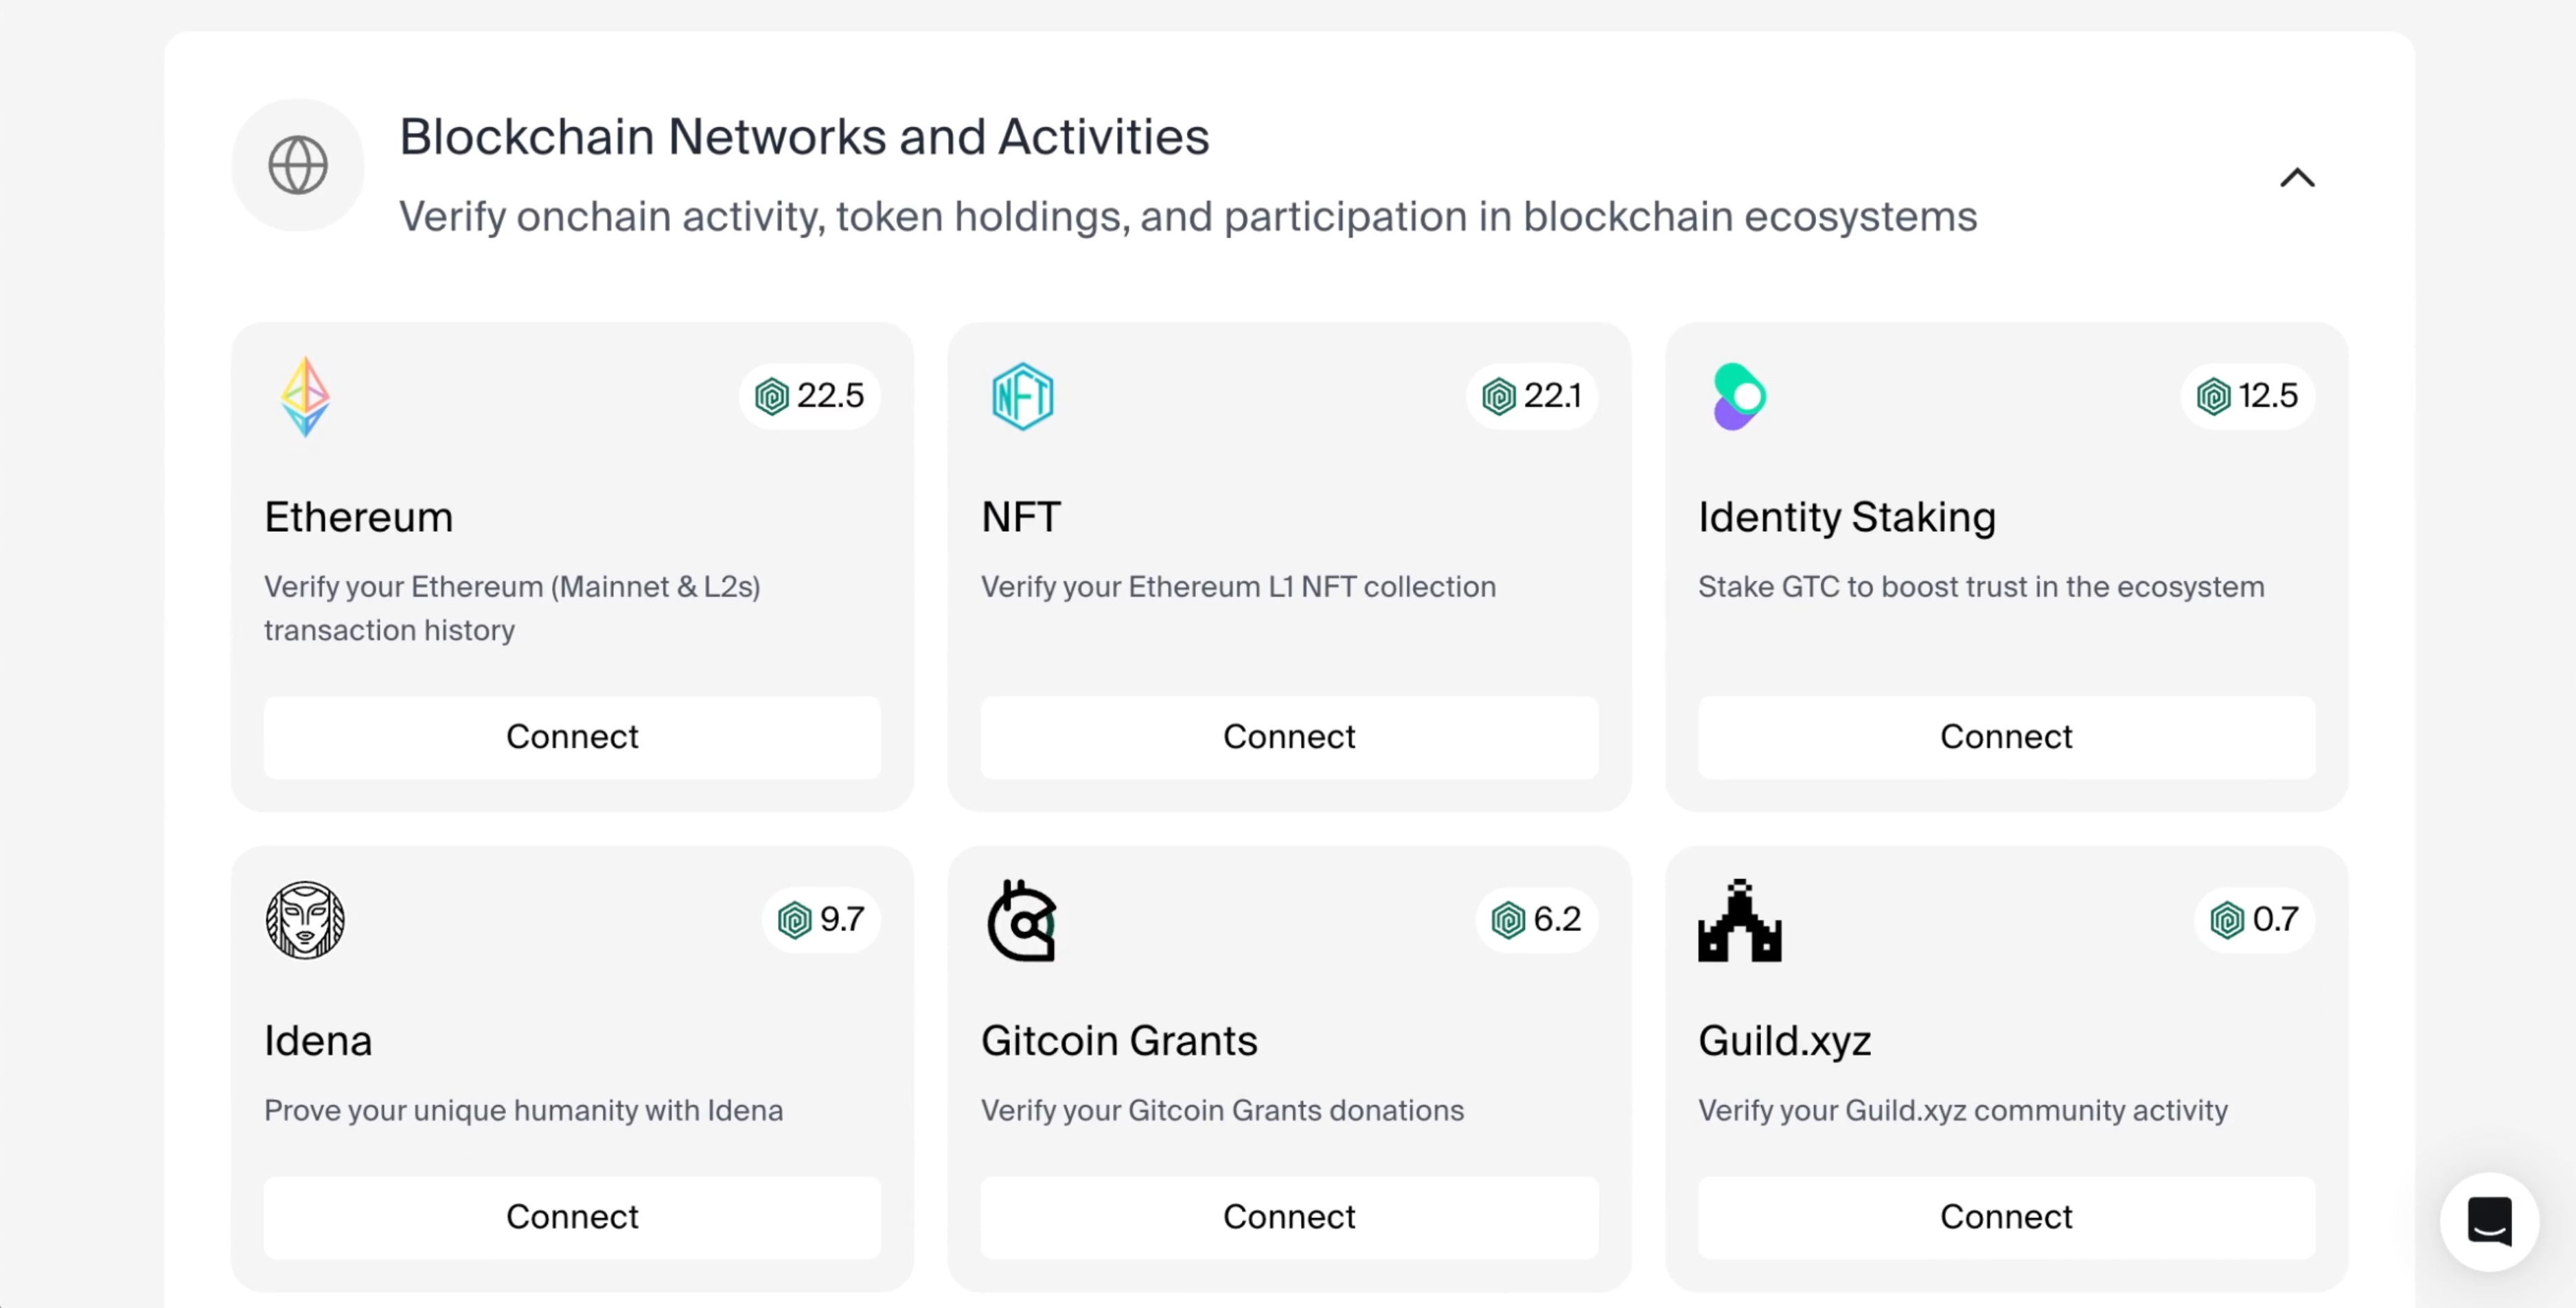Click the NFT hexagon badge icon

point(1022,397)
